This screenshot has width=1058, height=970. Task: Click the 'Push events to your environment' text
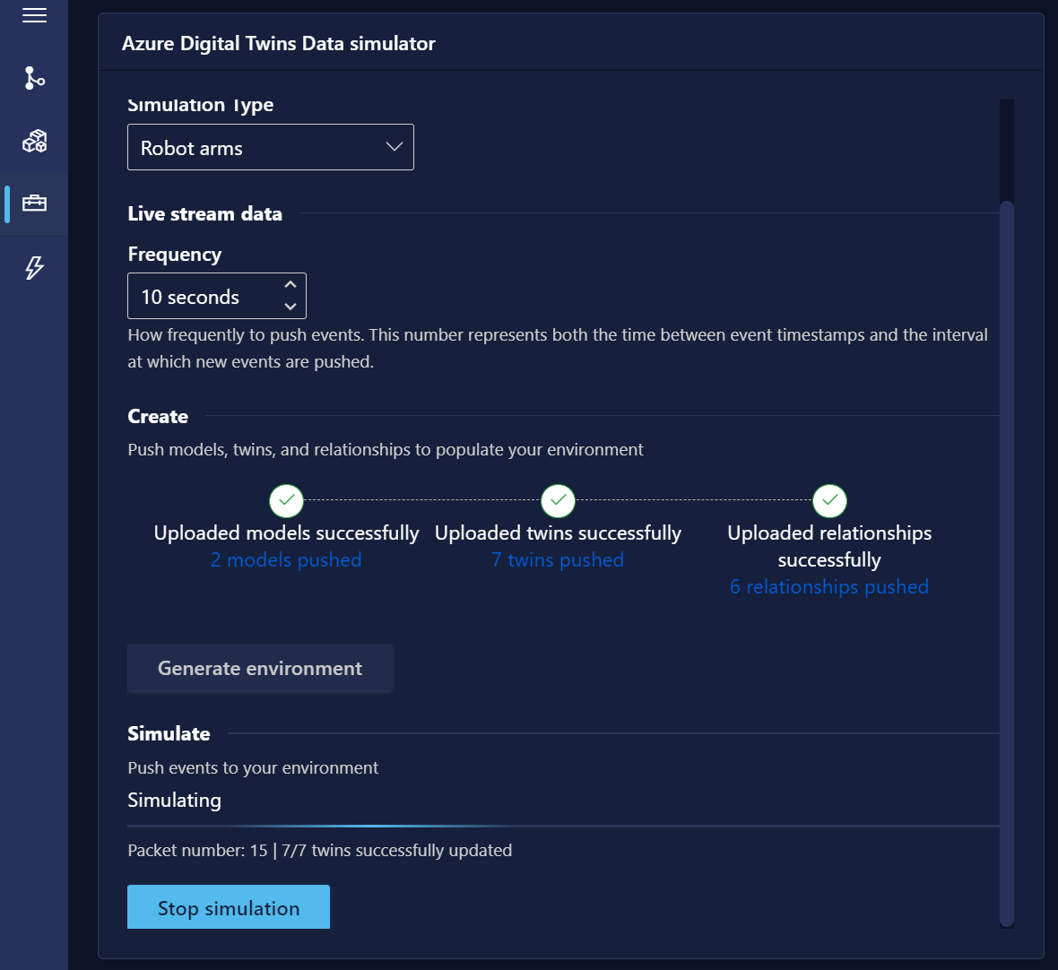point(253,767)
